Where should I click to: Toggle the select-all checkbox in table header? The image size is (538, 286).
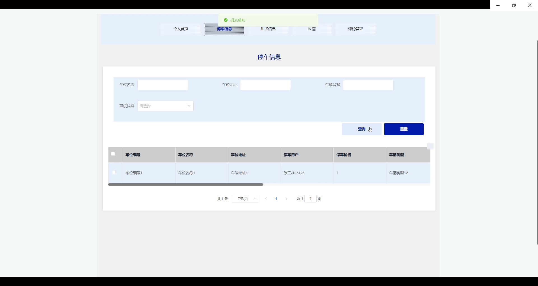click(x=113, y=154)
